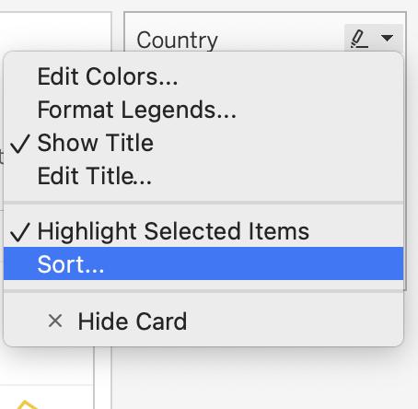This screenshot has height=409, width=418.
Task: Choose Edit Colors... from the menu
Action: [x=107, y=76]
